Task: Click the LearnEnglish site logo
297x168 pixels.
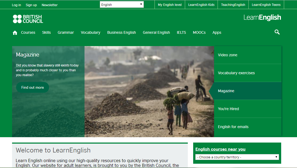Action: (262, 18)
